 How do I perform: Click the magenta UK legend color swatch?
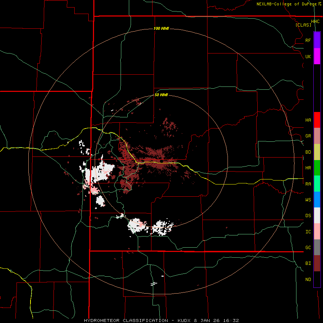[x=317, y=56]
